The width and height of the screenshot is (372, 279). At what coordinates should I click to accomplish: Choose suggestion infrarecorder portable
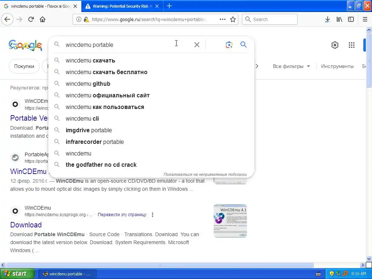(151, 142)
